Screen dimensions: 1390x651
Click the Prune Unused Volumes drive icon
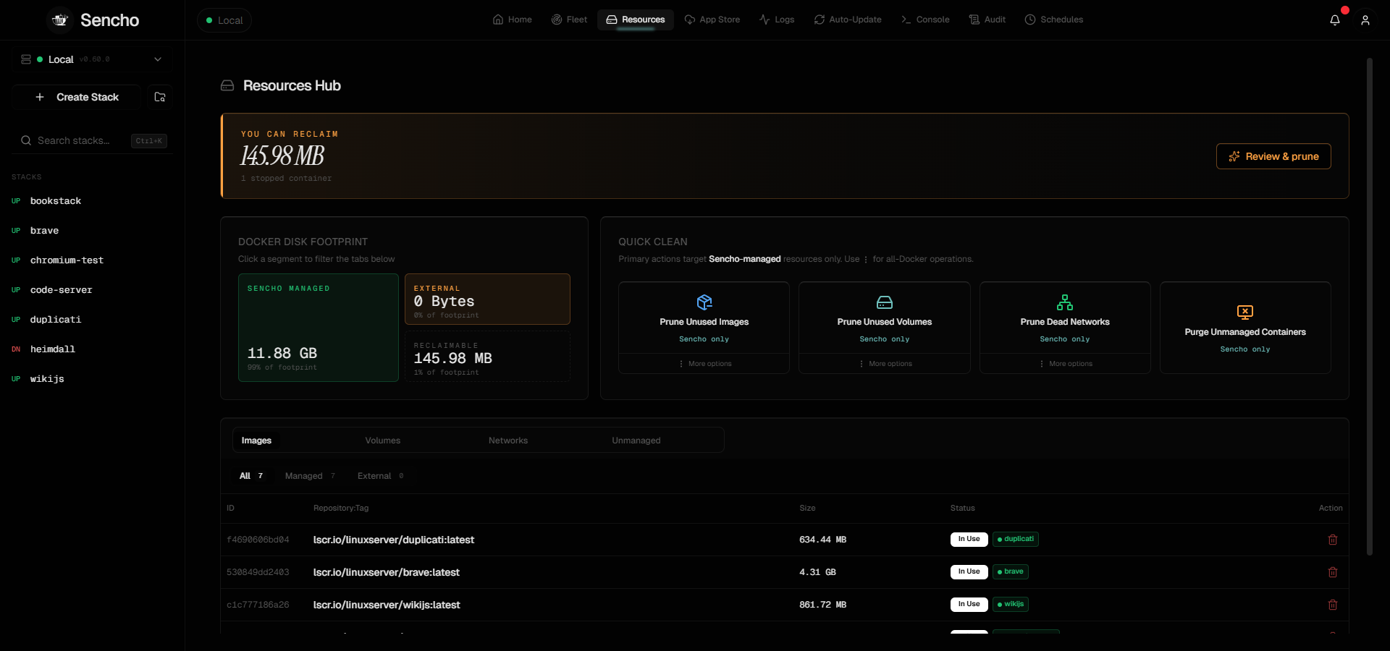click(885, 302)
